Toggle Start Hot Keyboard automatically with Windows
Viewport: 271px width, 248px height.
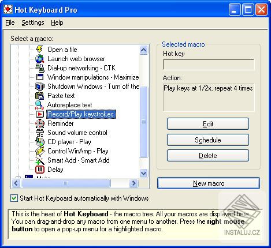point(14,198)
